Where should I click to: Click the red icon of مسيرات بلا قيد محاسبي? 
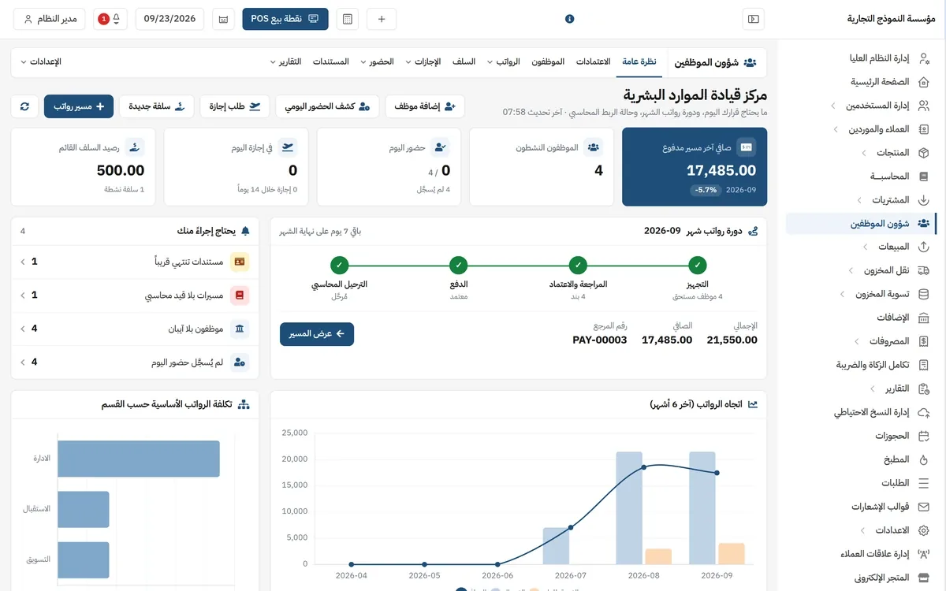[x=240, y=295]
